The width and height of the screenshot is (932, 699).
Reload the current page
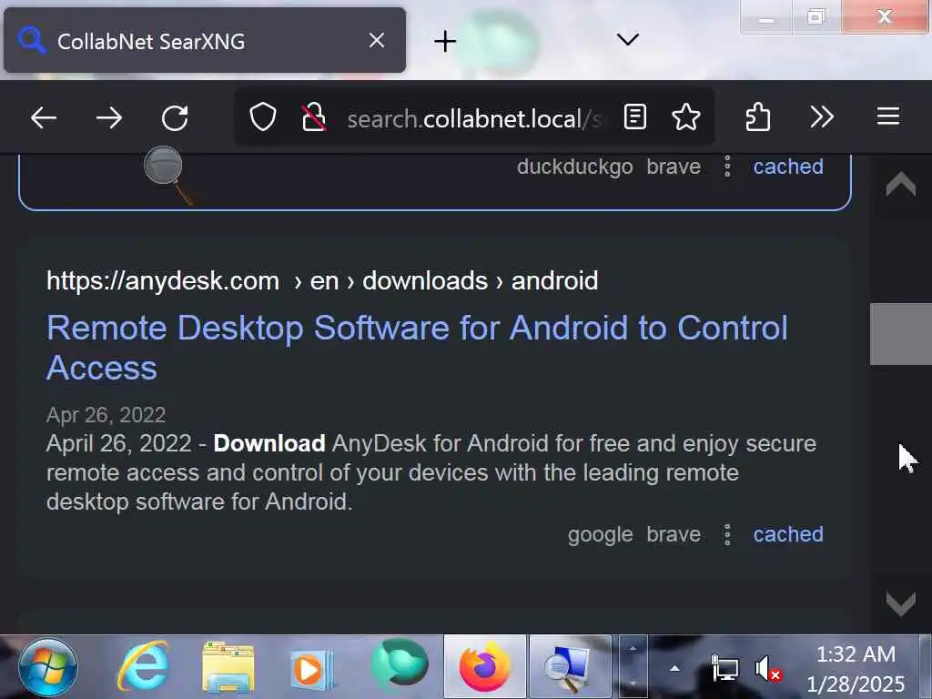175,117
